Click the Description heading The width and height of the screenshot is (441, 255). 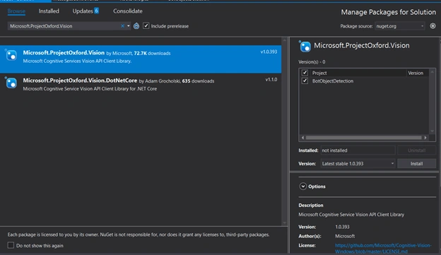pos(311,206)
